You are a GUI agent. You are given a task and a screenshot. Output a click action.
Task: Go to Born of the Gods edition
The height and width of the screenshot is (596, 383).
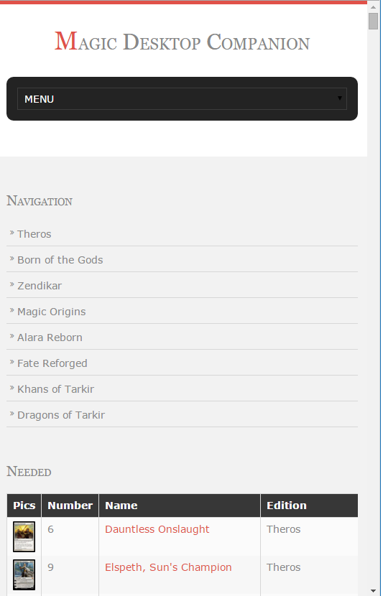[x=60, y=261]
